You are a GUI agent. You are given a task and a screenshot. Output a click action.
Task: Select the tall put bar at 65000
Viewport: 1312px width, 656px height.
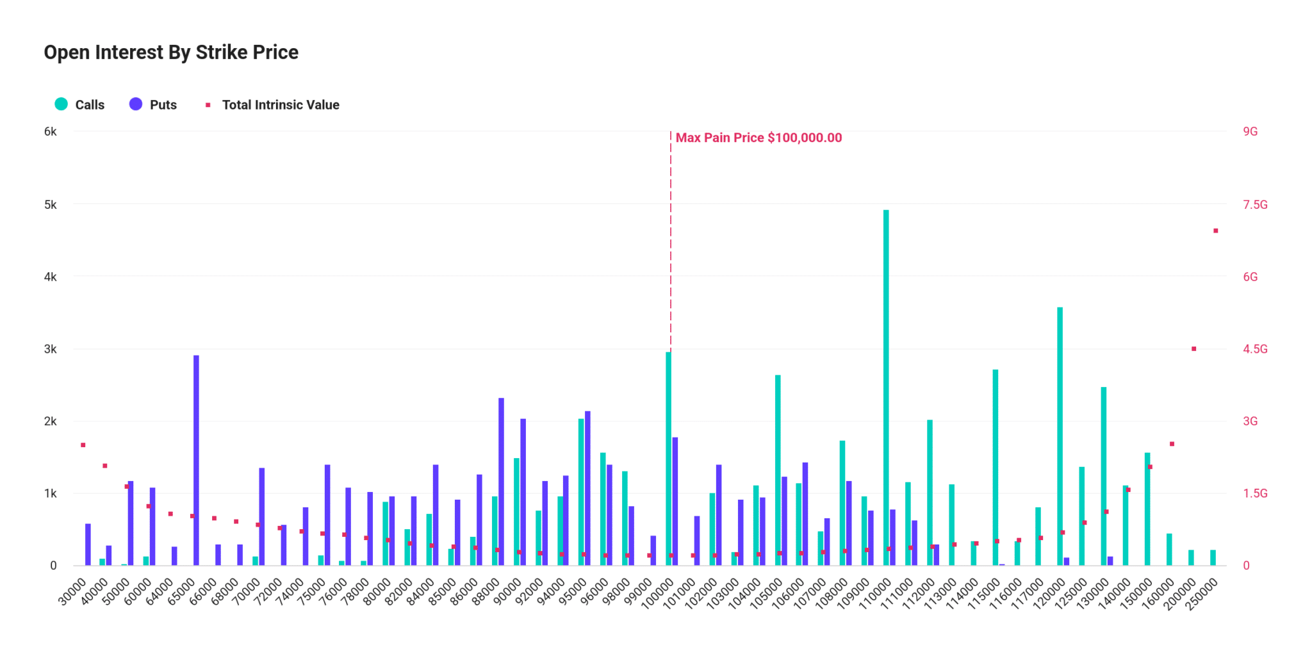[x=196, y=460]
